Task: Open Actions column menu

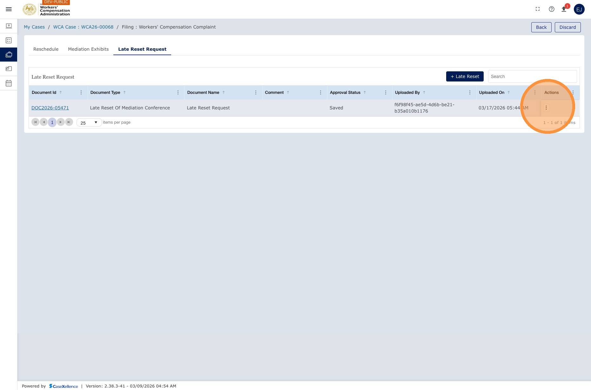Action: tap(573, 93)
